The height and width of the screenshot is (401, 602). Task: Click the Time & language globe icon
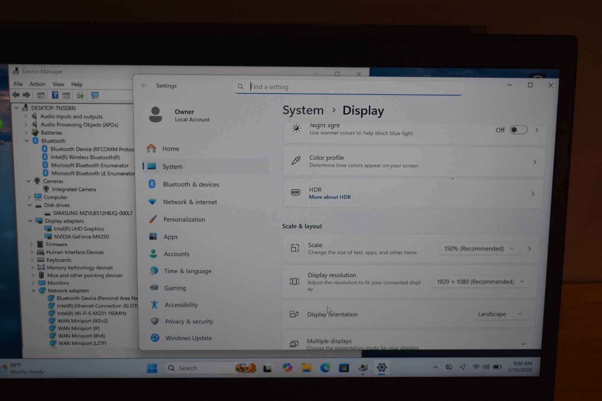(x=154, y=271)
